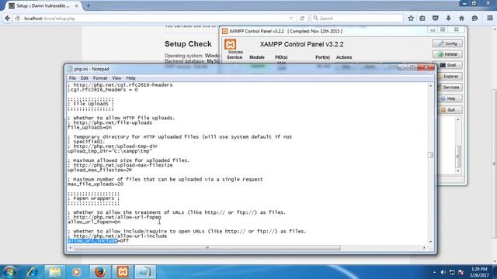The width and height of the screenshot is (497, 279).
Task: Click the Firefox Search box
Action: (x=357, y=19)
